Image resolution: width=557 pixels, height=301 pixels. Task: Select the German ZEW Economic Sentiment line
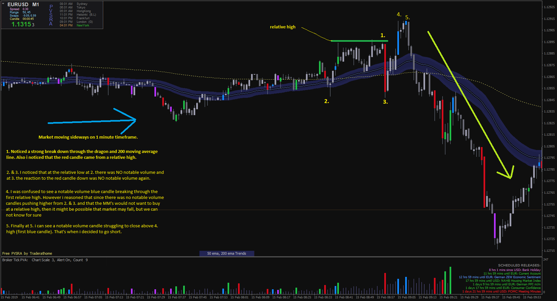coord(500,277)
